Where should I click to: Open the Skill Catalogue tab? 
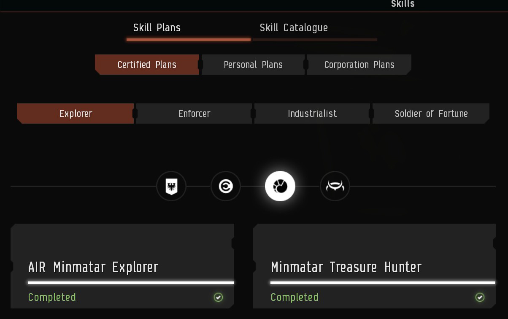[294, 28]
